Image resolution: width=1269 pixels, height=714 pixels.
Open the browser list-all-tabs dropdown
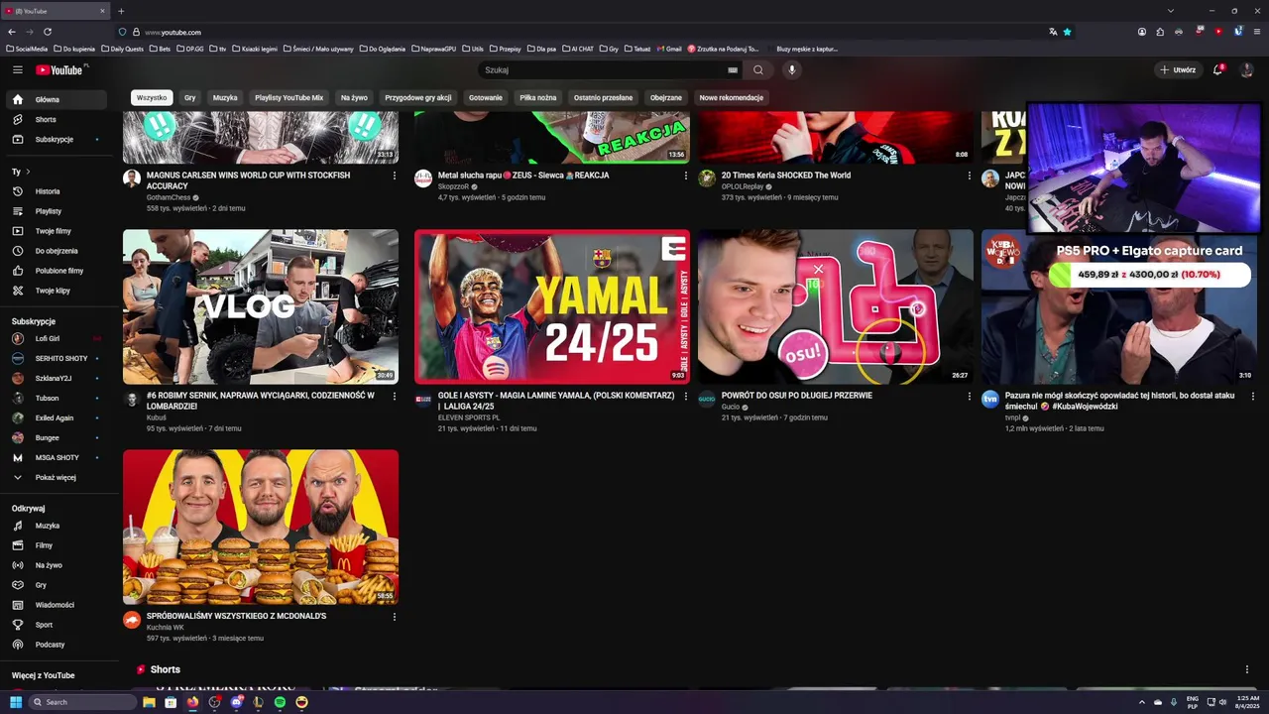tap(1171, 11)
